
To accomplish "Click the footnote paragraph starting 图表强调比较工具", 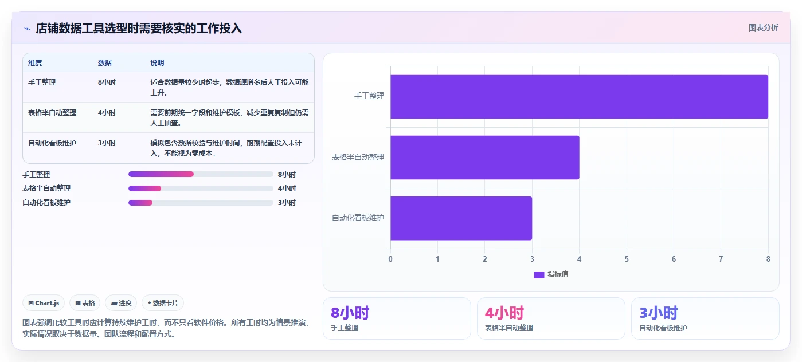I will (x=166, y=329).
